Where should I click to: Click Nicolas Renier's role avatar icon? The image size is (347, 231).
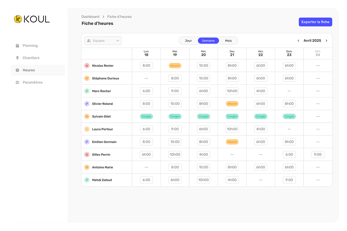87,66
